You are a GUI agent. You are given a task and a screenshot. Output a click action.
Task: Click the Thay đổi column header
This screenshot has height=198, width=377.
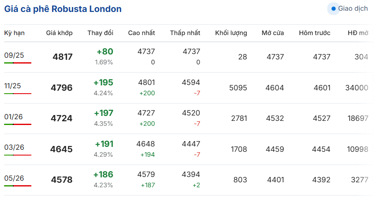click(100, 33)
